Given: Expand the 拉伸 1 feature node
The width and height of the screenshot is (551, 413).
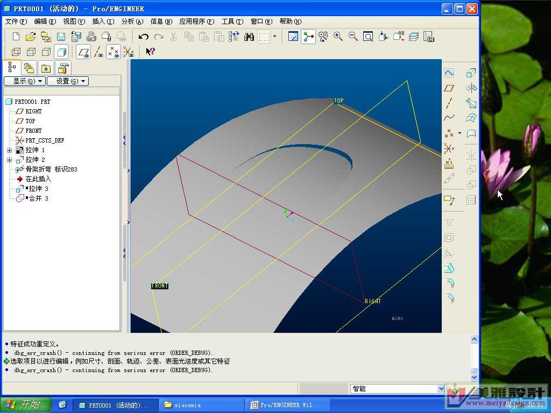Looking at the screenshot, I should (x=9, y=150).
